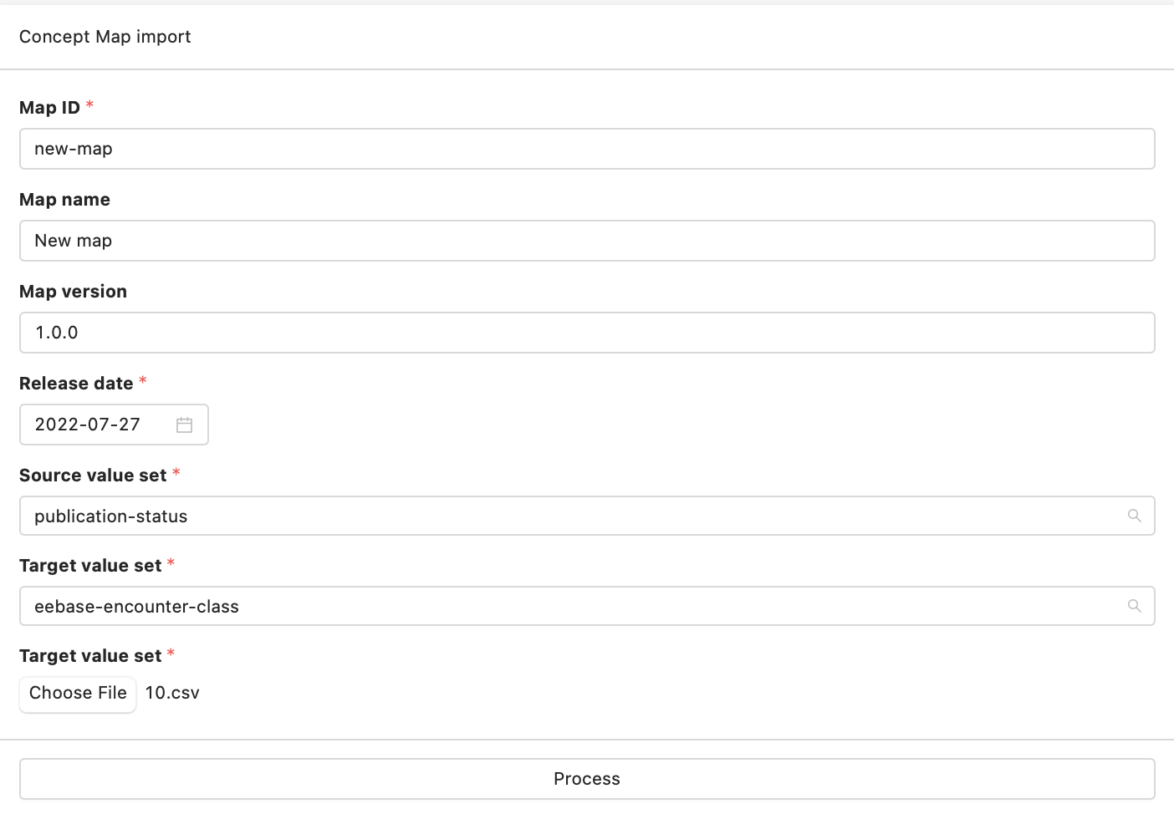Viewport: 1174px width, 814px height.
Task: Open the date picker on 2022-07-27 text
Action: tap(88, 425)
